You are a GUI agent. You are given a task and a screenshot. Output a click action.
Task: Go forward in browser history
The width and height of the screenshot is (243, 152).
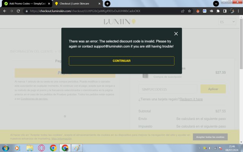pyautogui.click(x=11, y=11)
